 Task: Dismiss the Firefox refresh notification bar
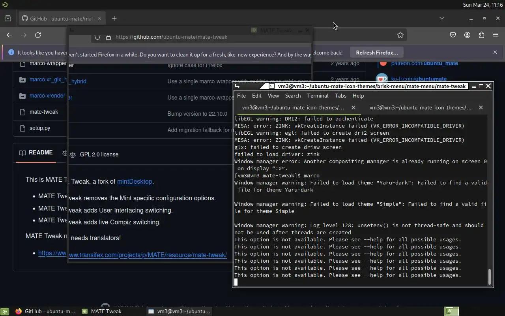tap(495, 52)
